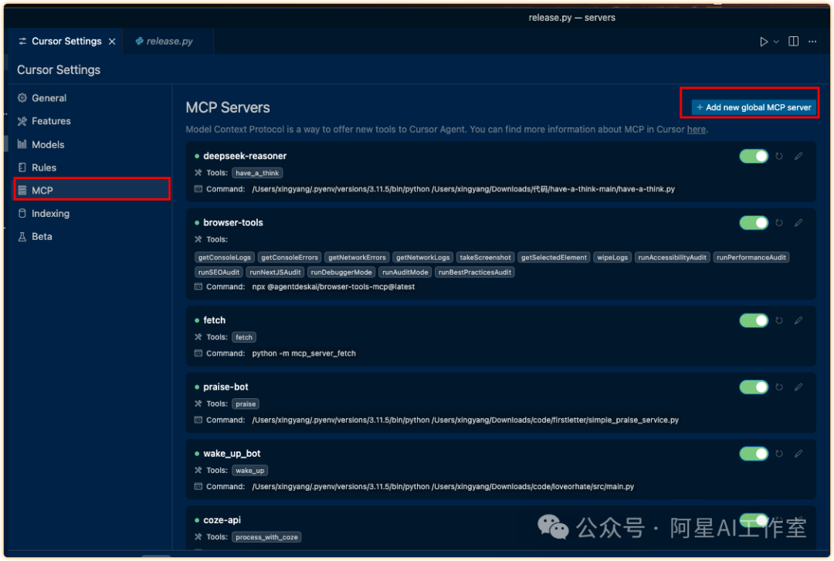Click the runBestPracticesAudit tool tag
The width and height of the screenshot is (834, 561).
pos(474,272)
